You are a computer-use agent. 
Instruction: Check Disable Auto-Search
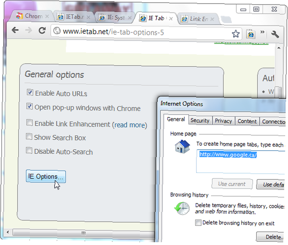pos(29,150)
